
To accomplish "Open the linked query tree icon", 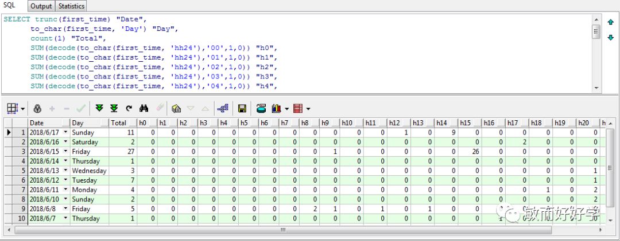I will 223,108.
